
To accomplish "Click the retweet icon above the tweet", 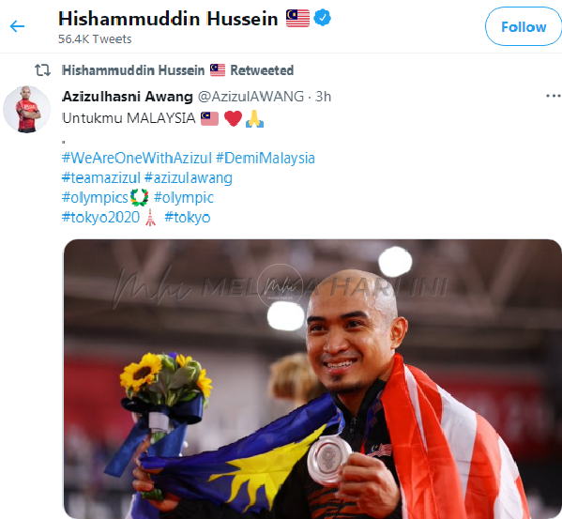I will click(x=42, y=69).
